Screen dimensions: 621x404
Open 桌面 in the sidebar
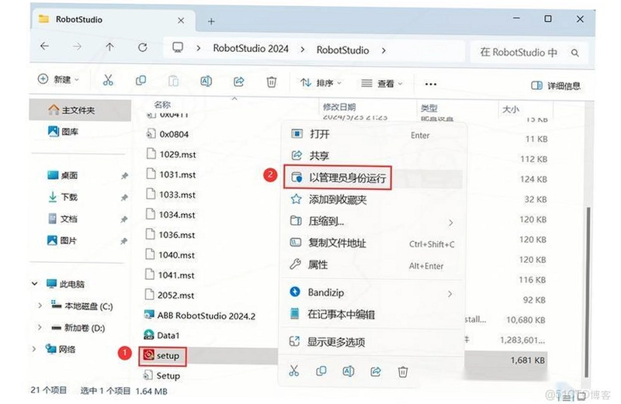point(63,175)
